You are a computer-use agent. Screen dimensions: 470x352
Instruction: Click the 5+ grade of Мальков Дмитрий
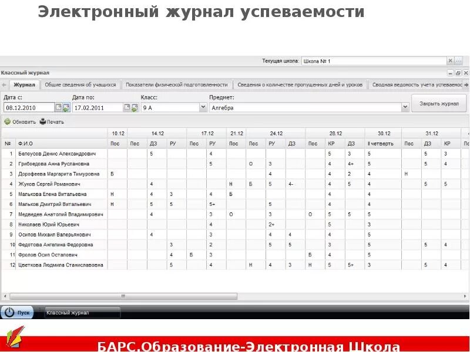coord(212,204)
